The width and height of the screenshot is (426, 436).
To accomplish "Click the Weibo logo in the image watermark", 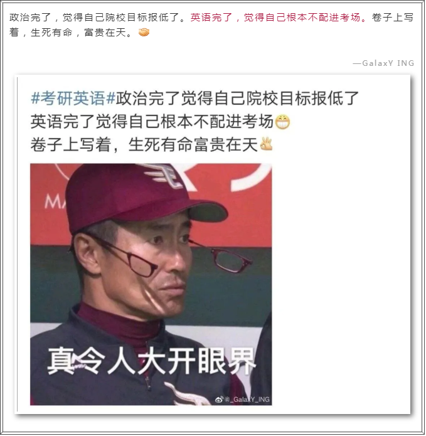I will pyautogui.click(x=220, y=400).
